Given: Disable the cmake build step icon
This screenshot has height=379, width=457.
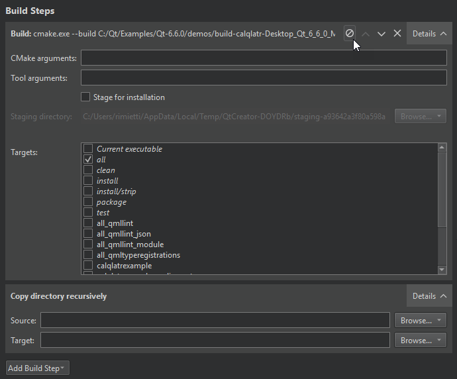Looking at the screenshot, I should (350, 33).
